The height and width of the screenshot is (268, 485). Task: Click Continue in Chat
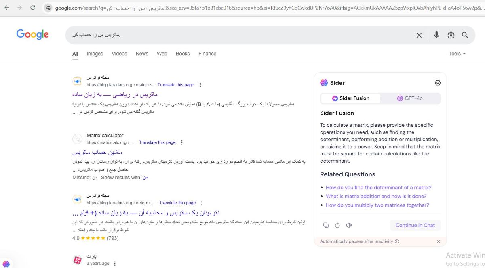click(415, 225)
